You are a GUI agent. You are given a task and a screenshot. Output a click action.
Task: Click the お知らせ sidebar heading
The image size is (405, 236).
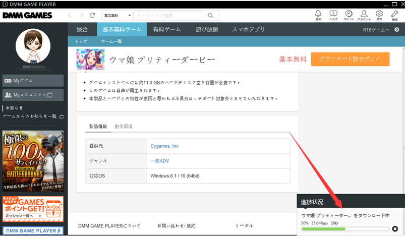[x=14, y=108]
